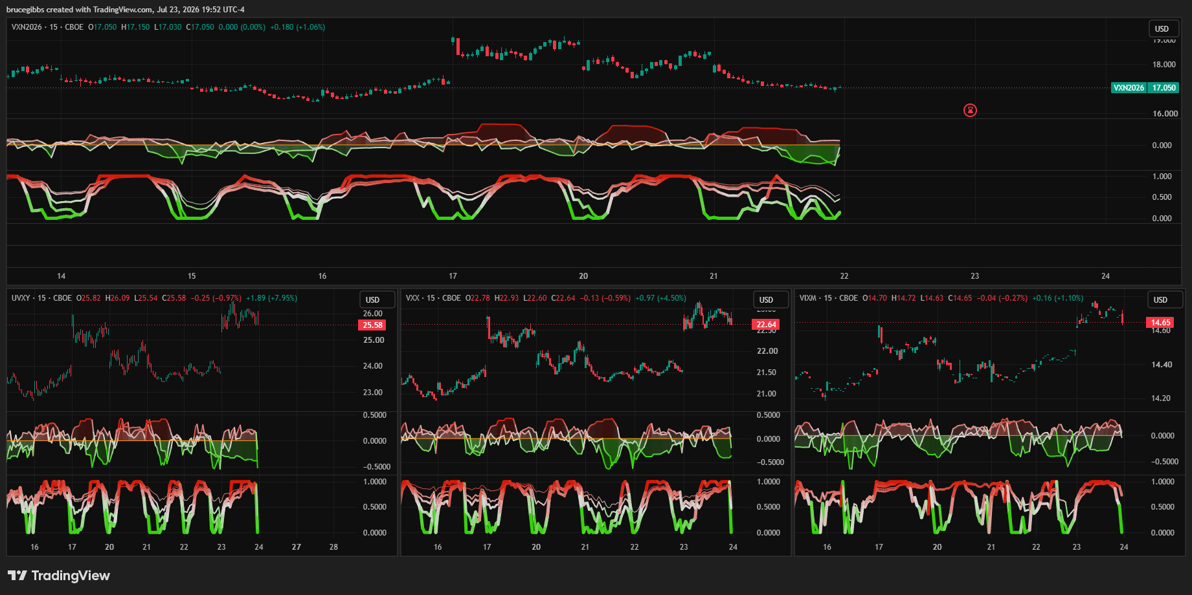1192x595 pixels.
Task: Click the "brucegibbs created with TradingView.com" header text
Action: 80,10
